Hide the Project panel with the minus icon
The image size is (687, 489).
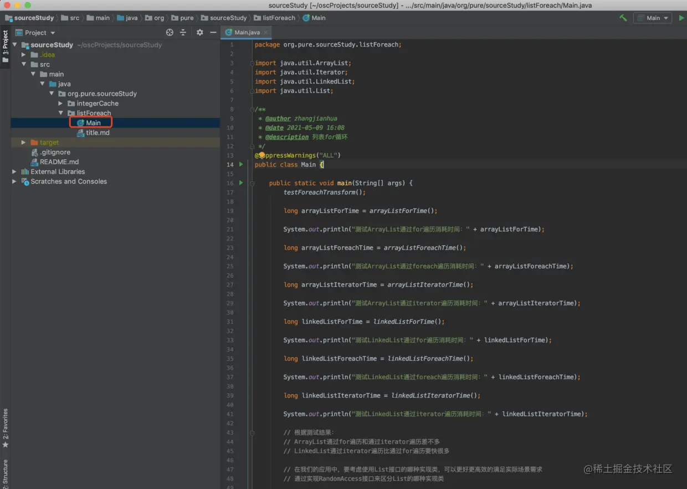tap(213, 33)
